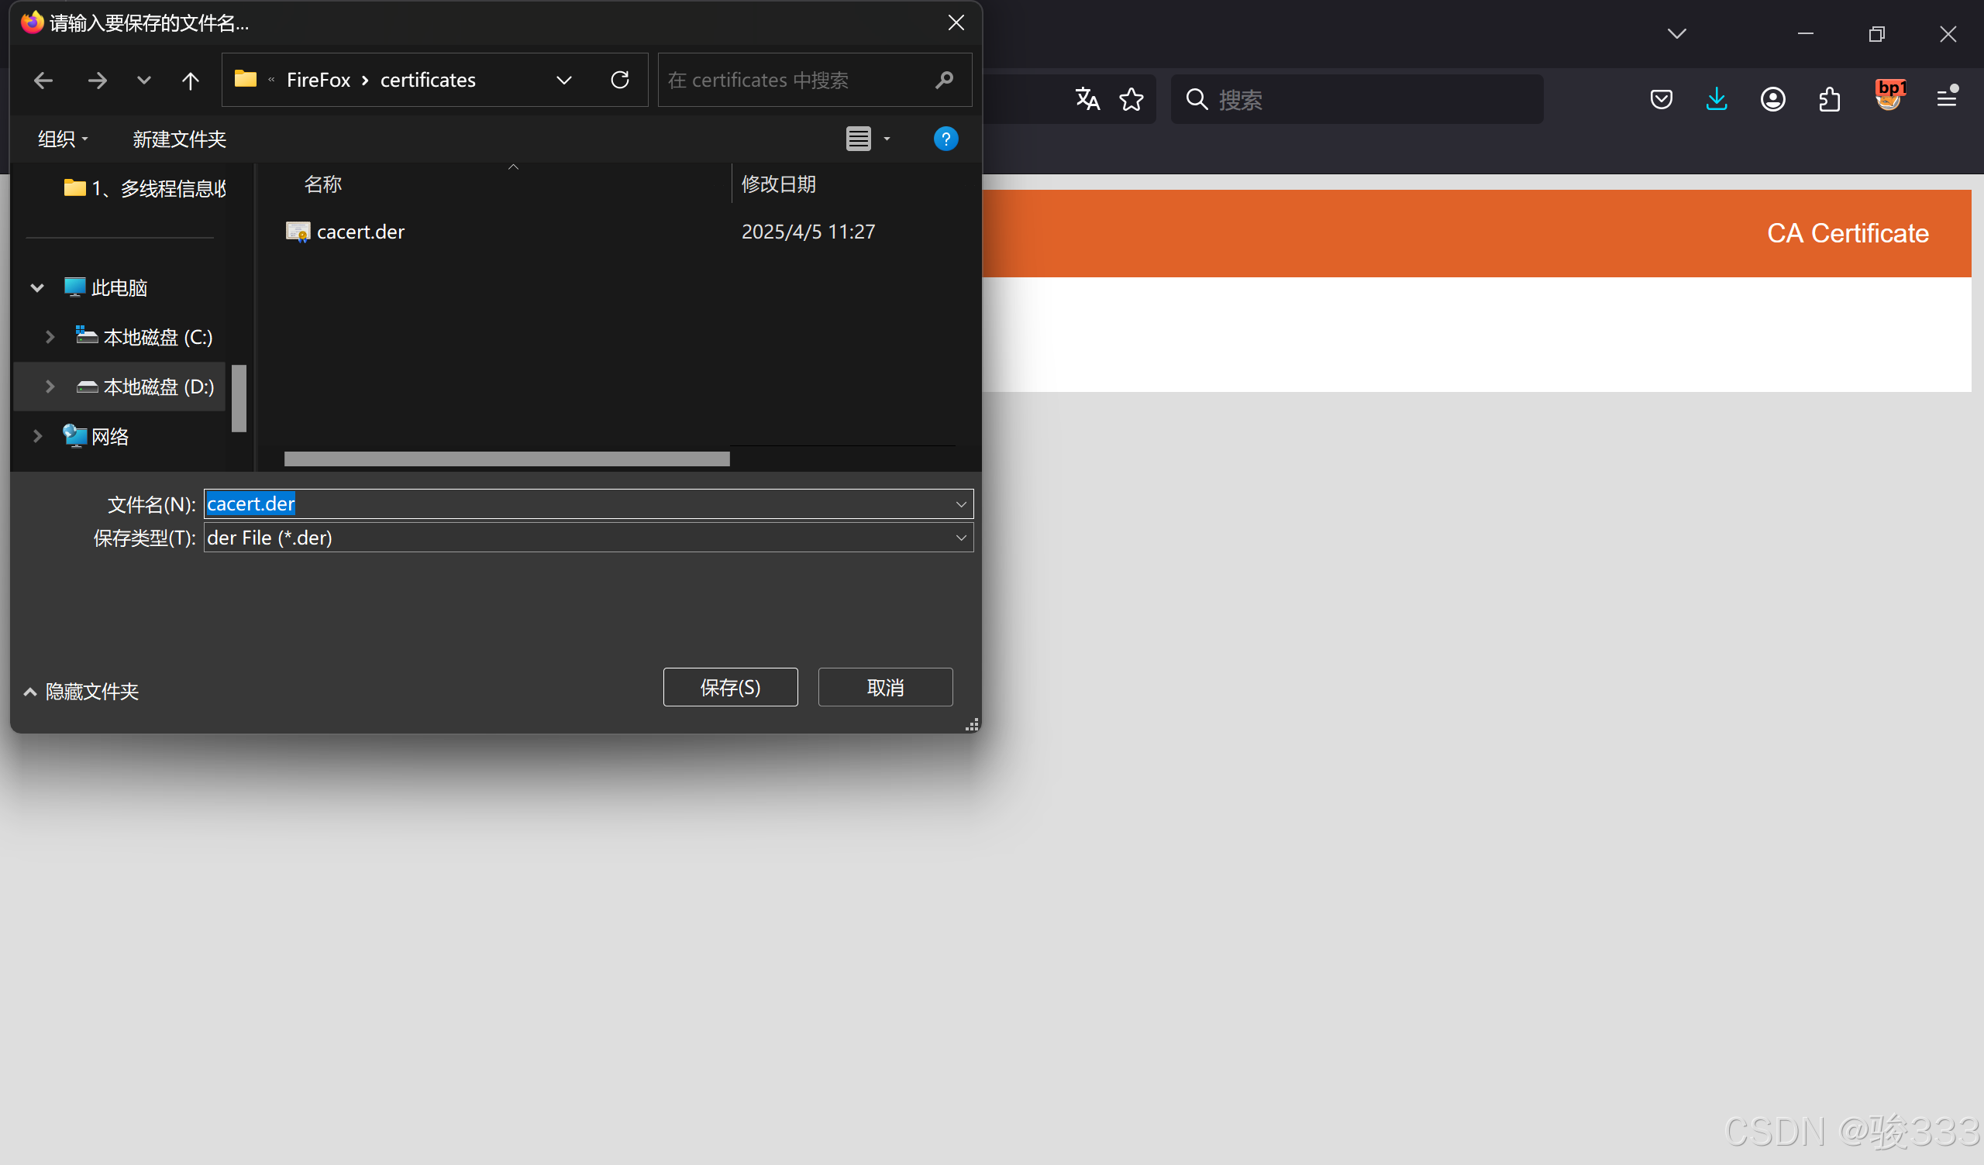This screenshot has height=1165, width=1984.
Task: Hide folders using the toggle at bottom-left
Action: pyautogui.click(x=82, y=691)
